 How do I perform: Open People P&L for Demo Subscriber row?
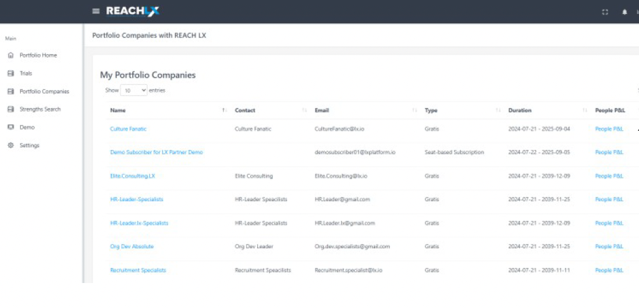click(609, 152)
